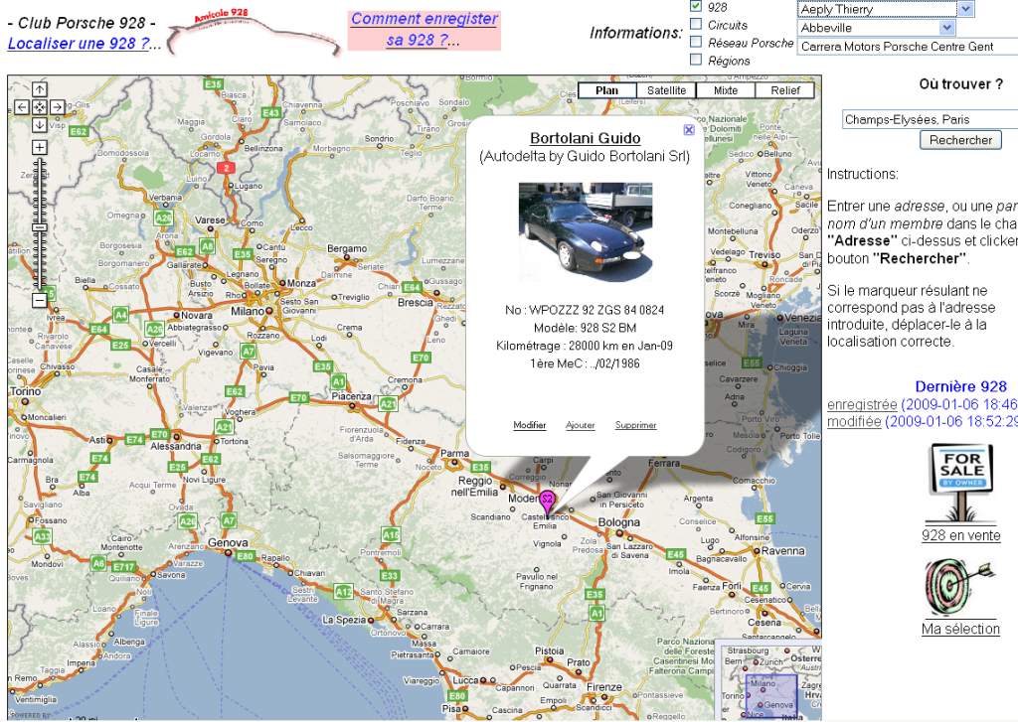Screen dimensions: 1018x722
Task: Pan the map down with arrow
Action: tap(40, 124)
